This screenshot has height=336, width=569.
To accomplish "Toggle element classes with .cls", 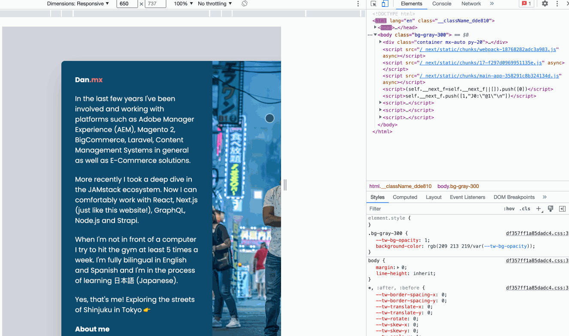I will click(x=524, y=209).
